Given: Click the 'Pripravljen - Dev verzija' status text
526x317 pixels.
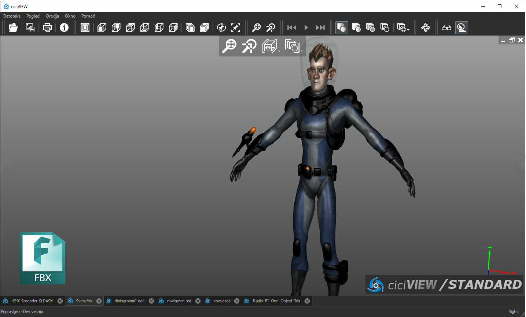Looking at the screenshot, I should click(x=22, y=312).
